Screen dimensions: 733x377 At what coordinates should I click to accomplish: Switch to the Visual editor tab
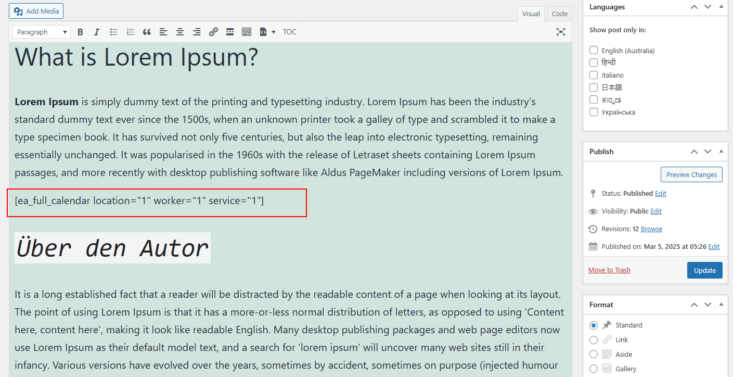[531, 14]
